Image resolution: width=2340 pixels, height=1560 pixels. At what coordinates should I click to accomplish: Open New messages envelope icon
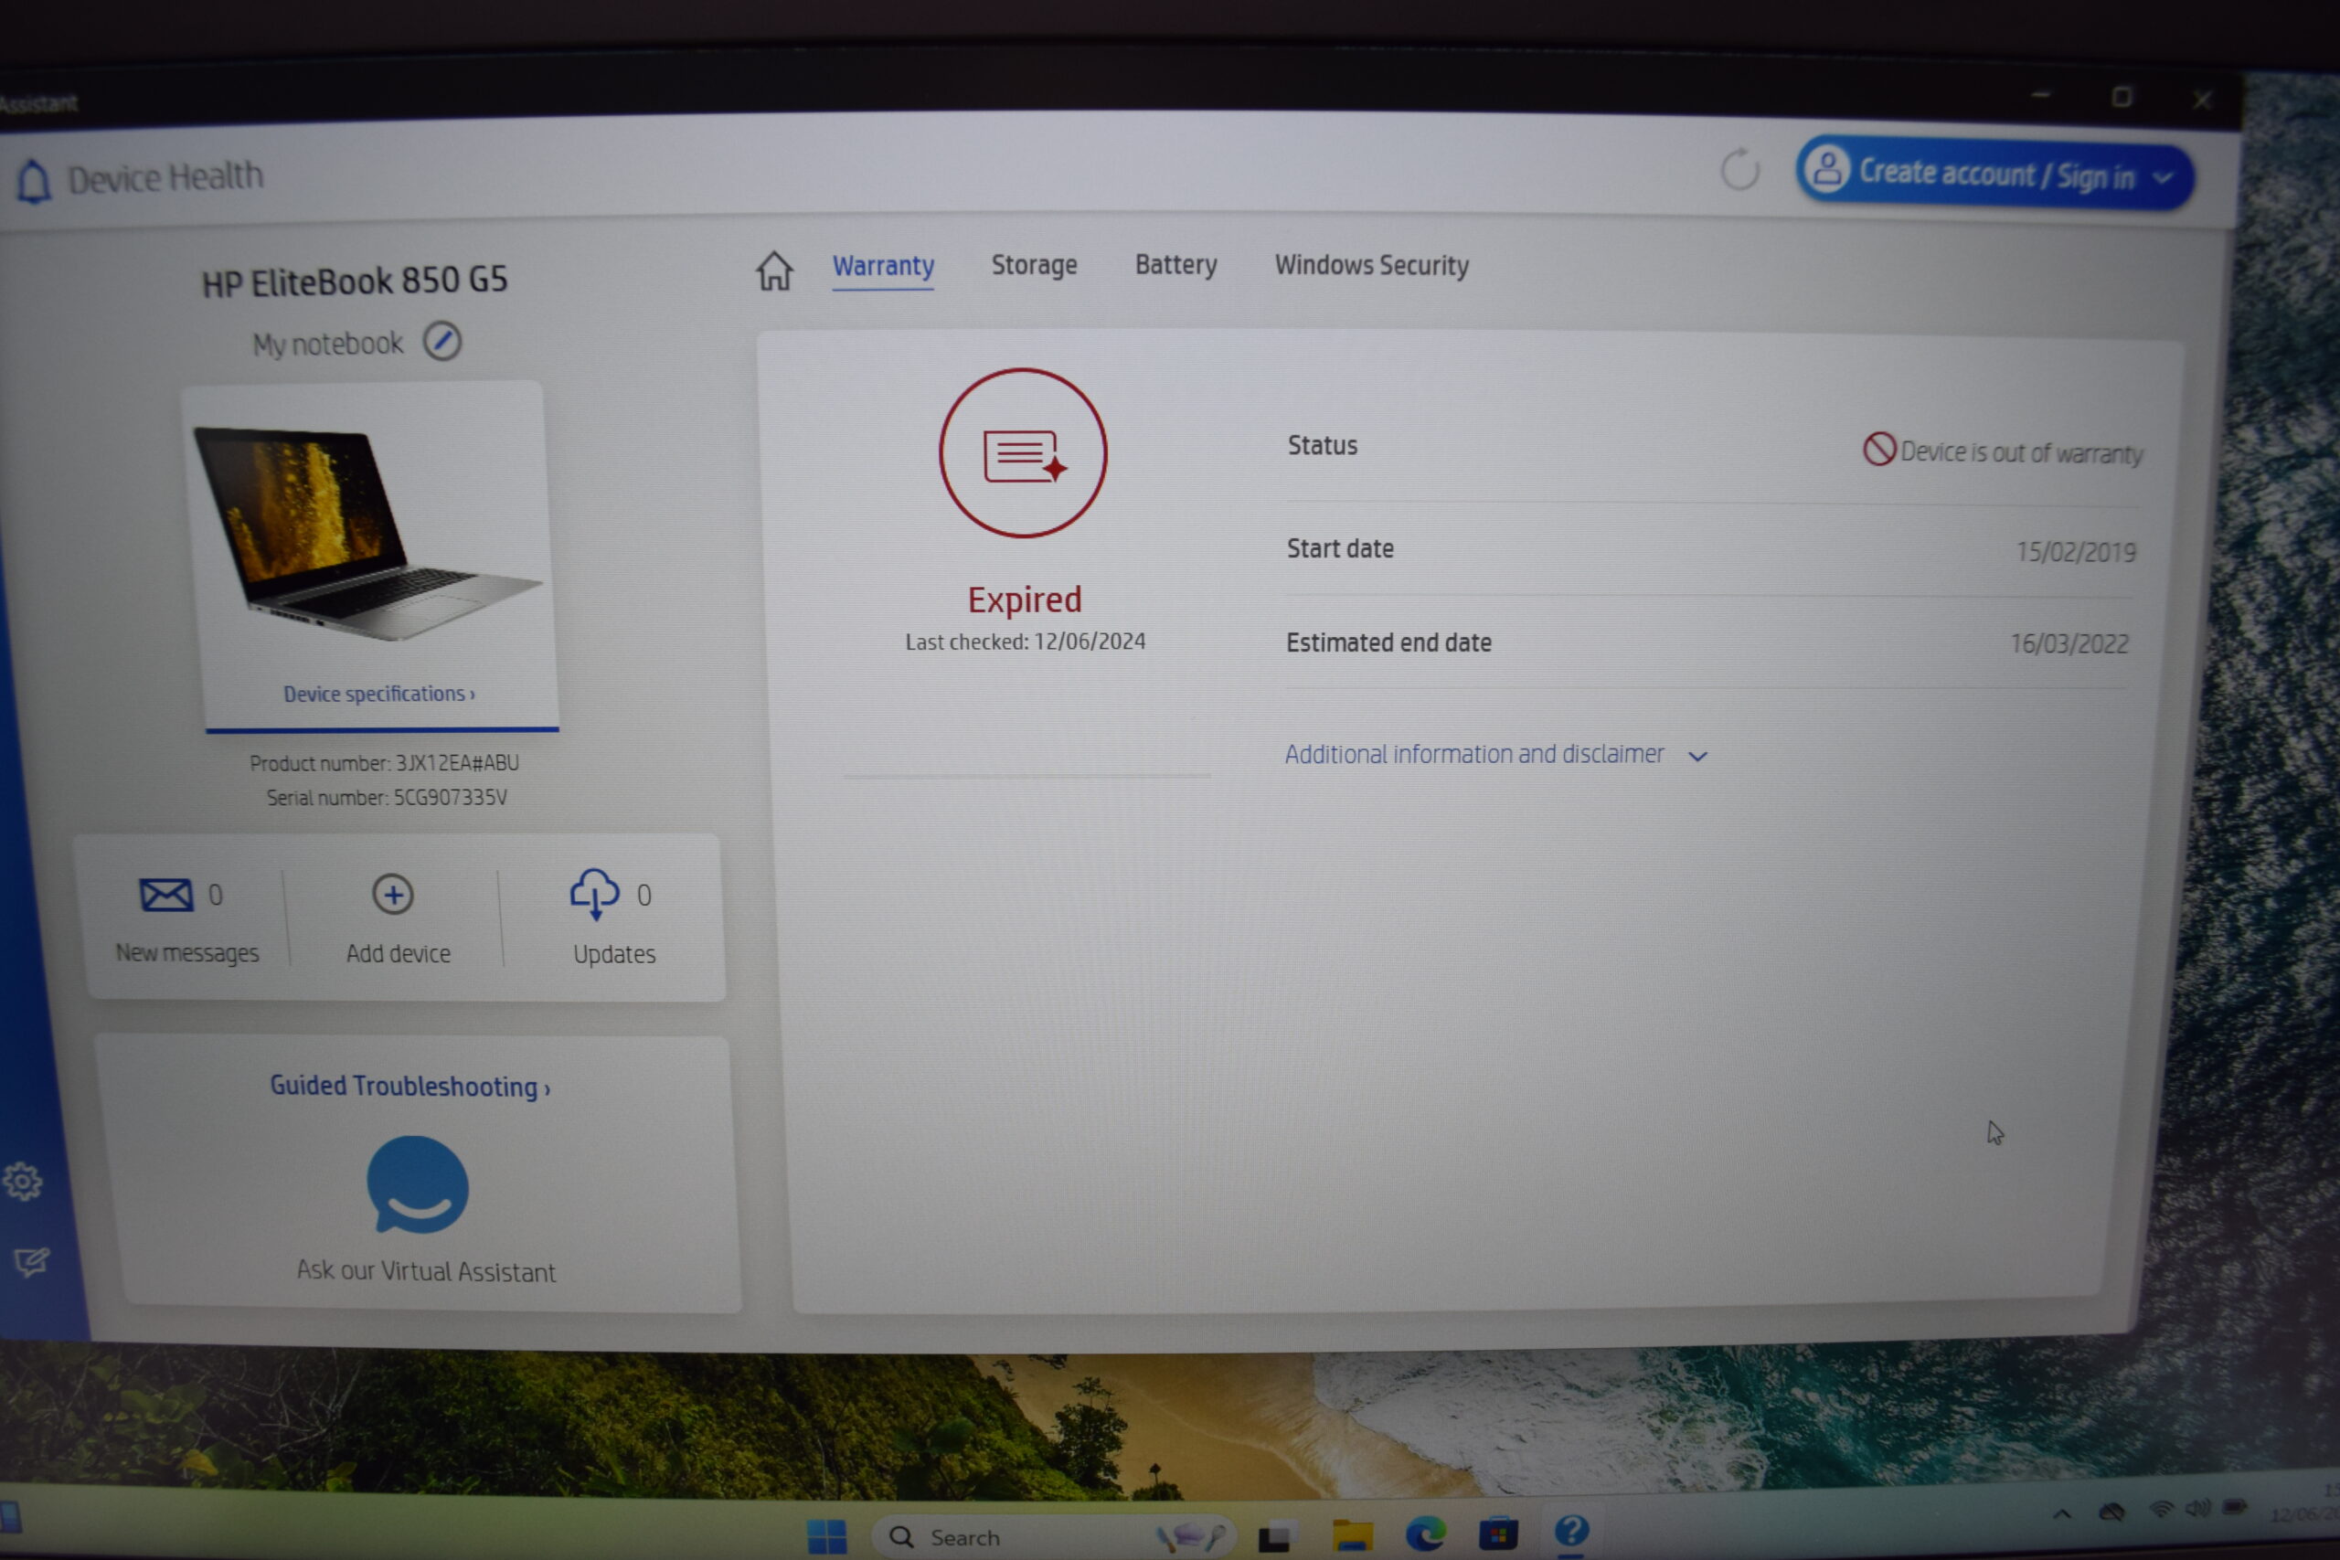coord(165,895)
